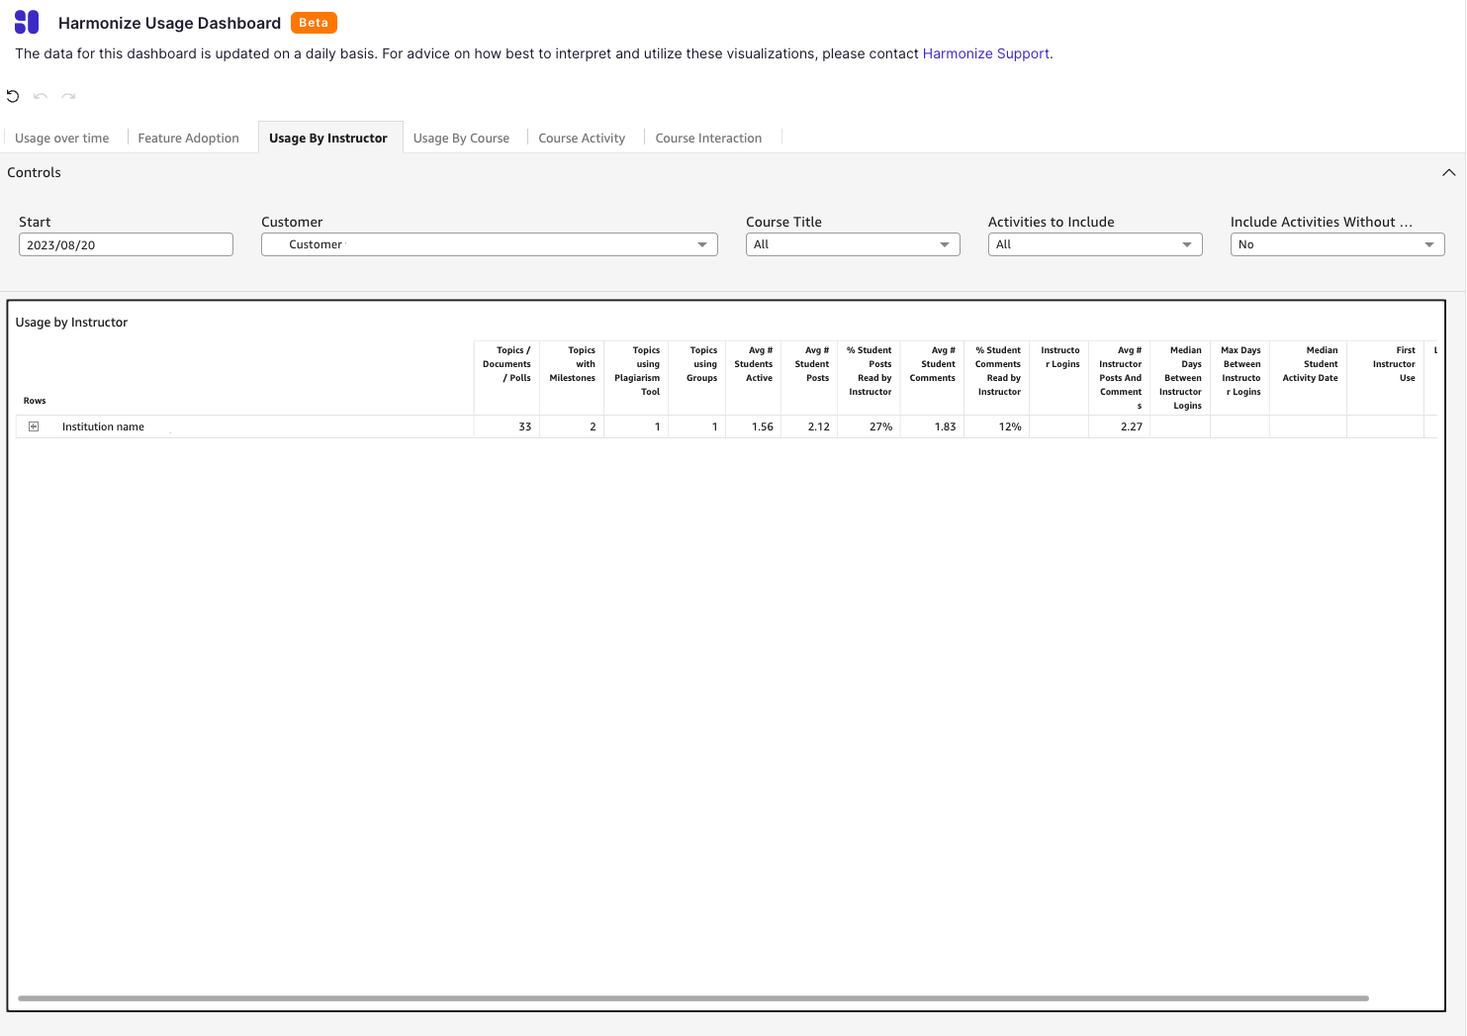Viewport: 1467px width, 1036px height.
Task: Click the 1.83 value cell
Action: [x=933, y=426]
